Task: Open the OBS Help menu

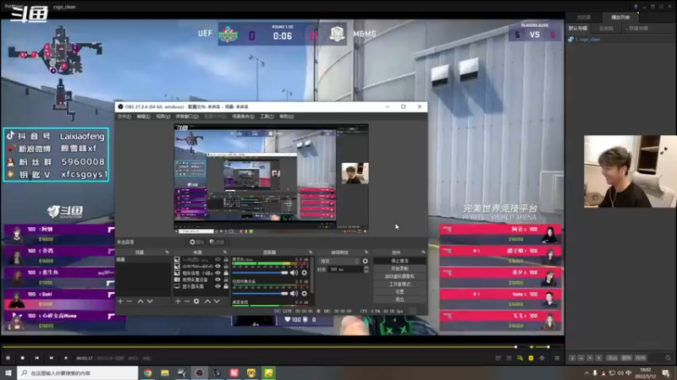Action: 287,117
